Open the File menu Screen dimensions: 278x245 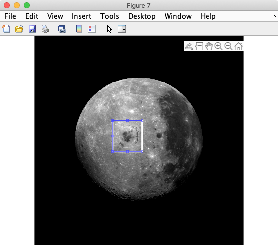(x=10, y=16)
